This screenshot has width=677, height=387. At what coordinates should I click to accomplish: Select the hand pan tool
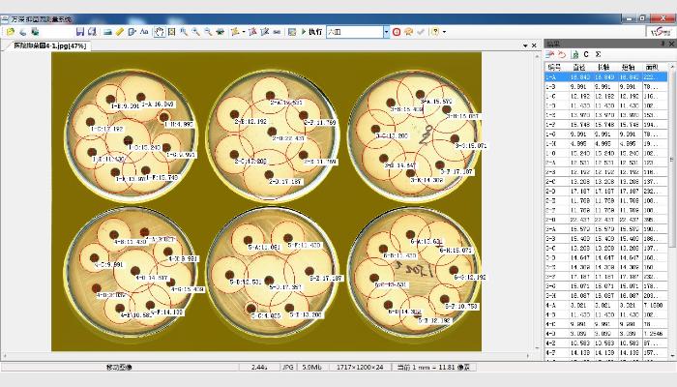[x=158, y=32]
